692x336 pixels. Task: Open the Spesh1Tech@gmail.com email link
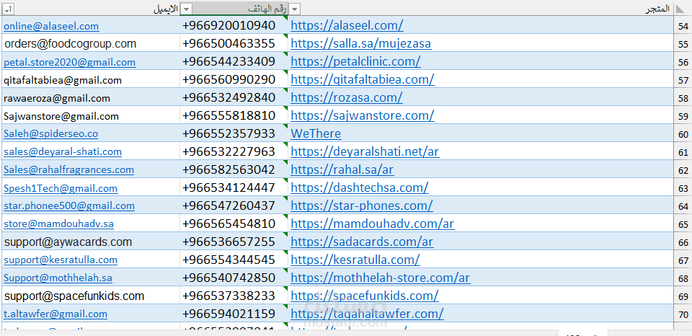pos(61,188)
